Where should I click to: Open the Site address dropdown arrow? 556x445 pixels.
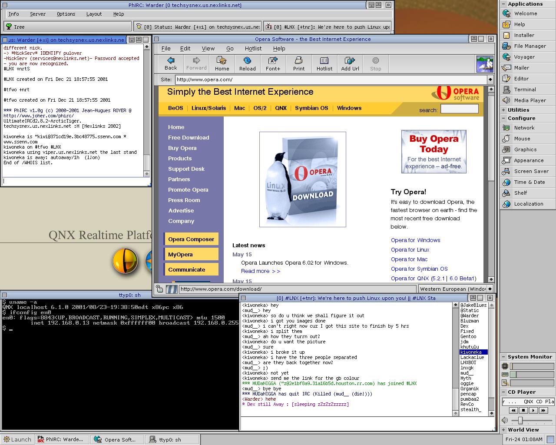coord(490,80)
